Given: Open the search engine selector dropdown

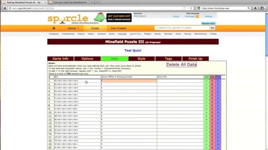Looking at the screenshot, I should pyautogui.click(x=198, y=8).
